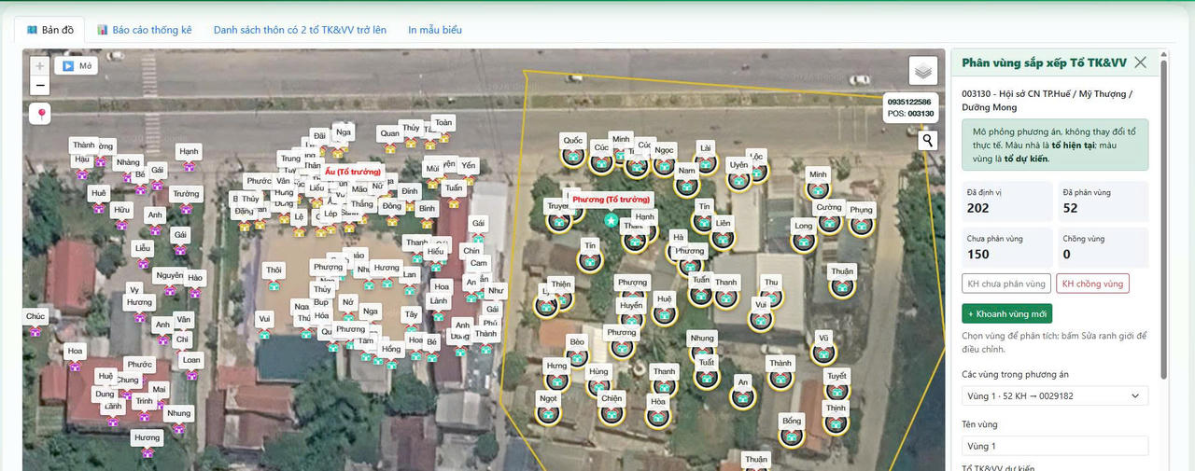Toggle the KH chưa phân vùng filter
The height and width of the screenshot is (471, 1195).
[x=1007, y=284]
